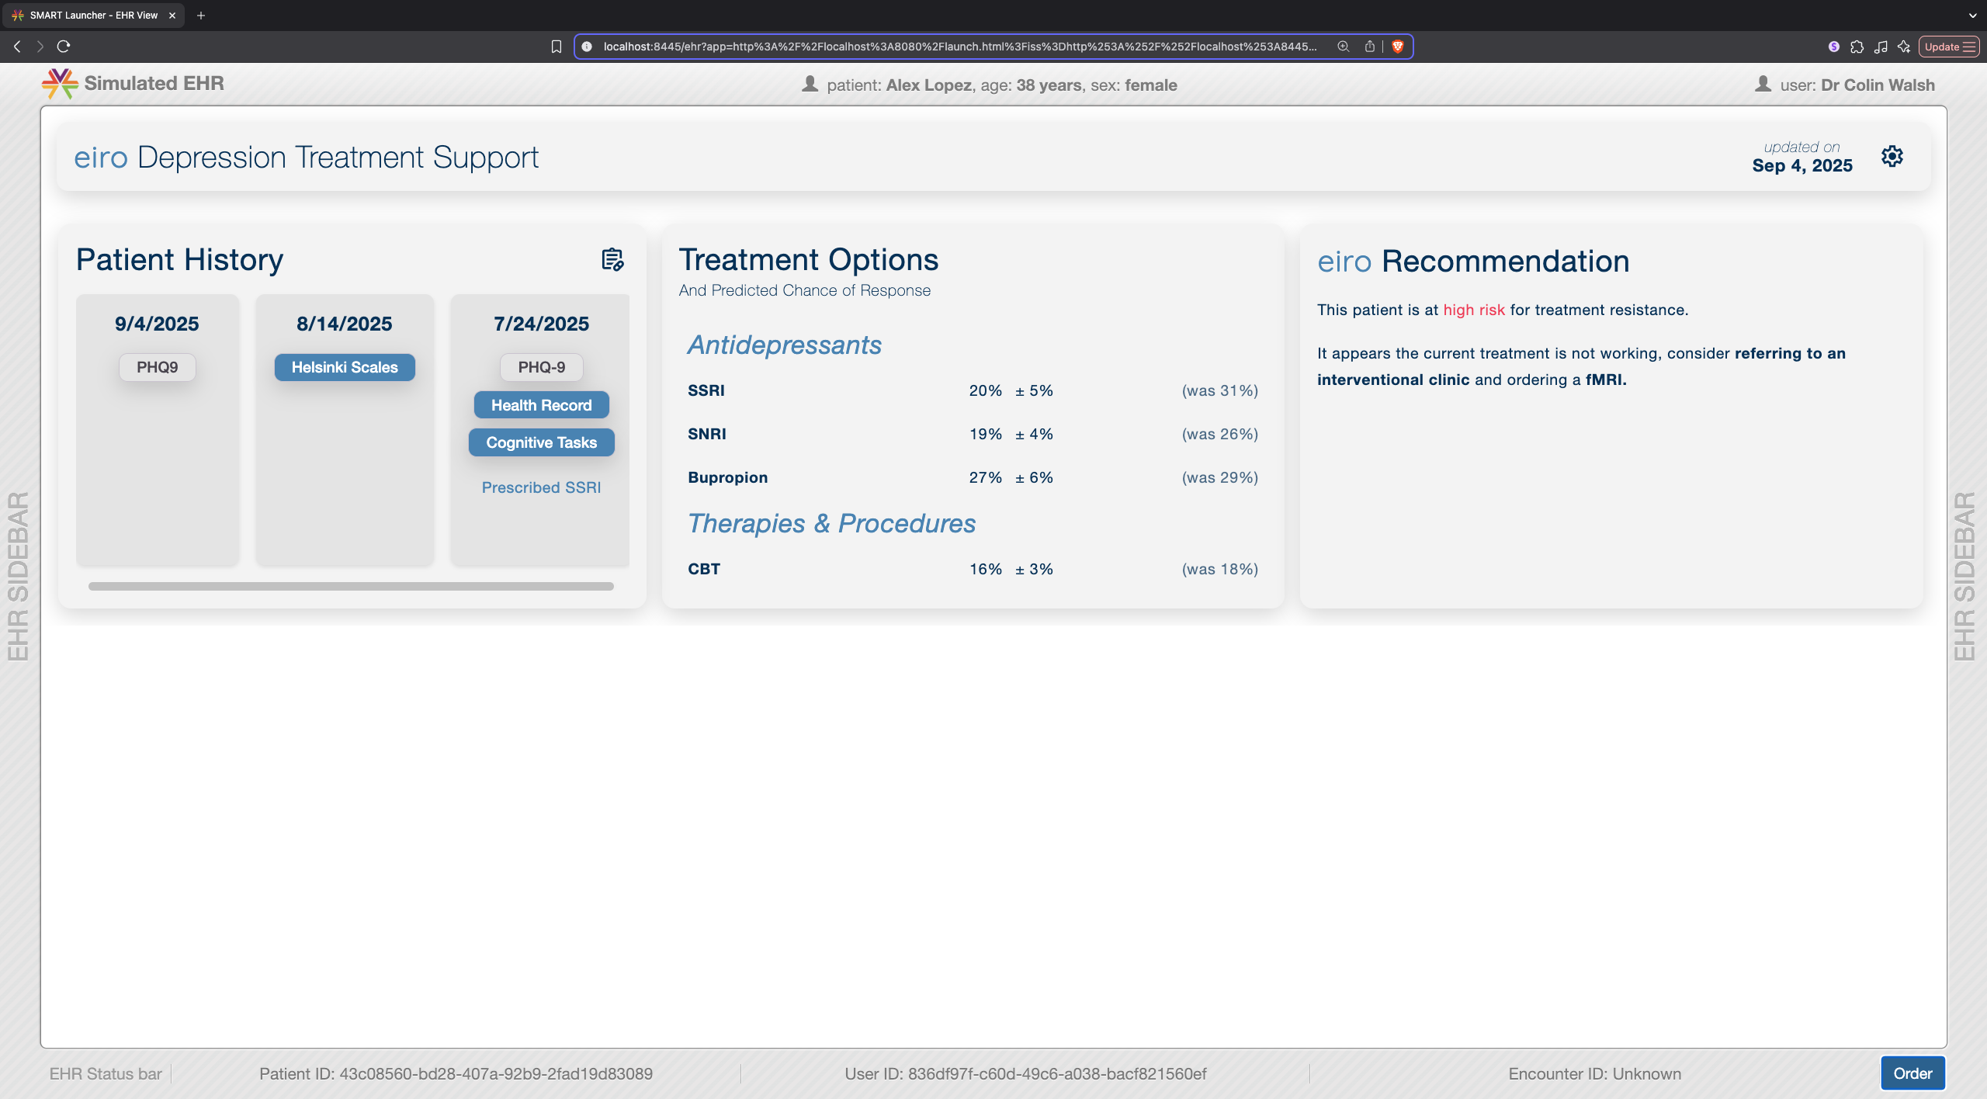Click the browser reload icon
The image size is (1987, 1099).
[64, 47]
